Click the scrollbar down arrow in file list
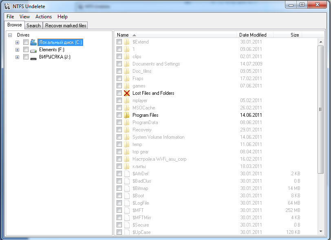This screenshot has height=240, width=331. click(321, 231)
